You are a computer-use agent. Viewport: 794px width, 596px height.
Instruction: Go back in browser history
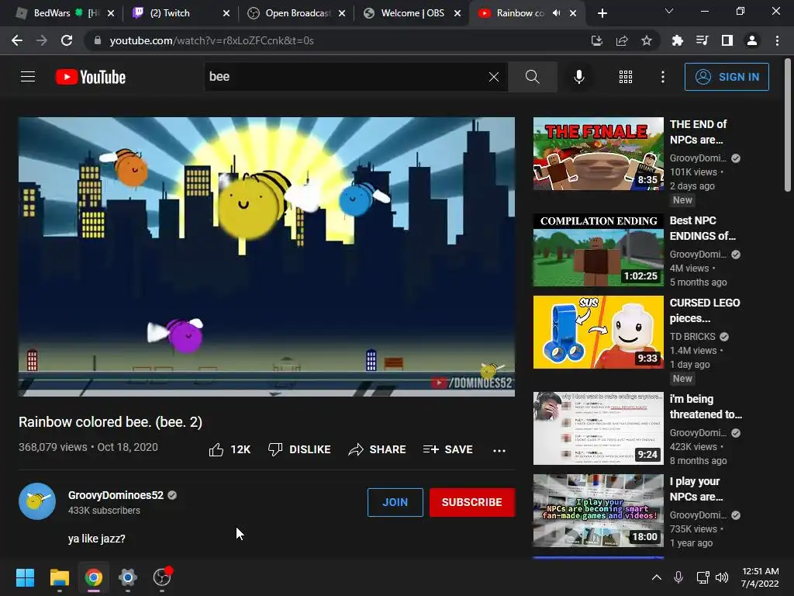(17, 40)
